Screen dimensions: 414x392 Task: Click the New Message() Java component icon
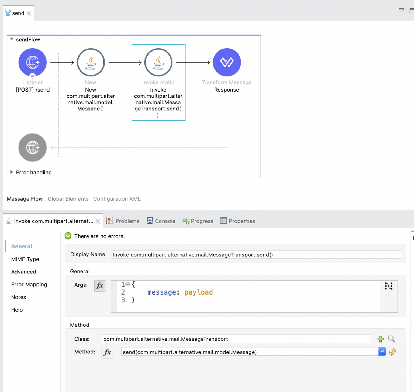pos(91,62)
